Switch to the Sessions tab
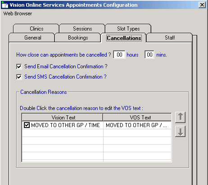 click(82, 29)
